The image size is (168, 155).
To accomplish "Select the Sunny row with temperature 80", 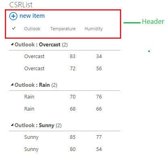I will (x=65, y=149).
